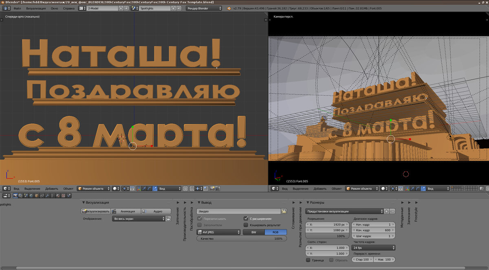
Task: Open Режим объекта dropdown in right viewport
Action: coord(362,189)
